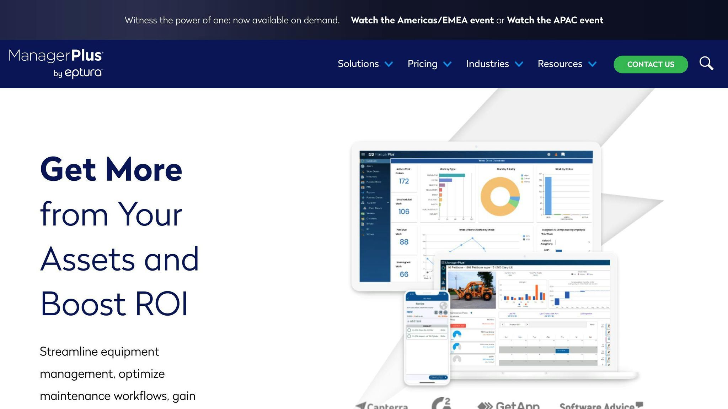Open the Resources menu label
Image resolution: width=728 pixels, height=409 pixels.
pyautogui.click(x=560, y=64)
